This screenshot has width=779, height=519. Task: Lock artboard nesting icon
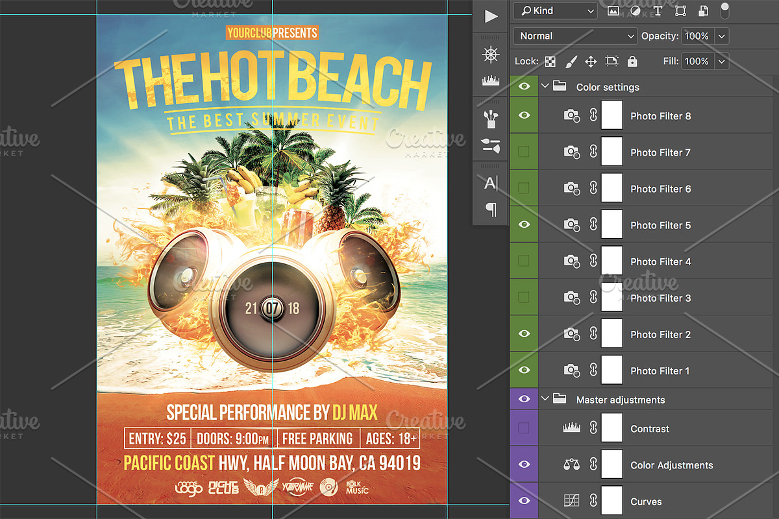click(612, 62)
